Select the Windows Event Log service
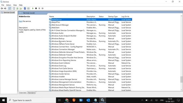Viewport: 183px width, 103px height. [90, 66]
